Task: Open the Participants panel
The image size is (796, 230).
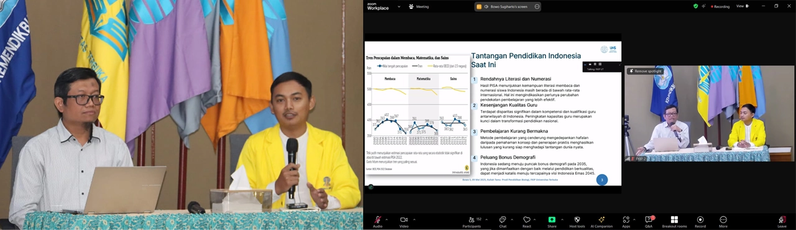Action: (471, 219)
